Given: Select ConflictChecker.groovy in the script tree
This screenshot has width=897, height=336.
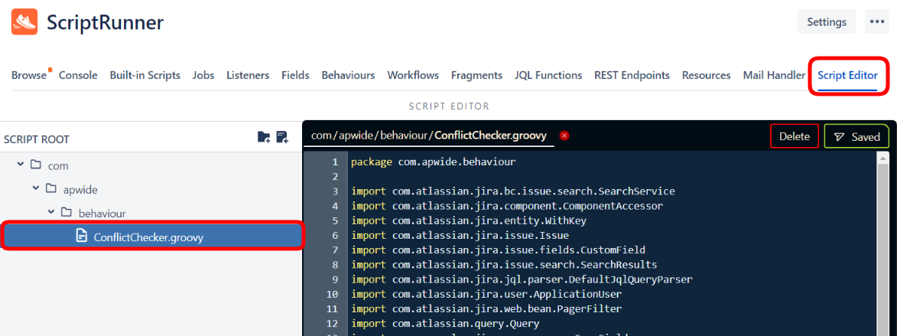Looking at the screenshot, I should pos(148,237).
